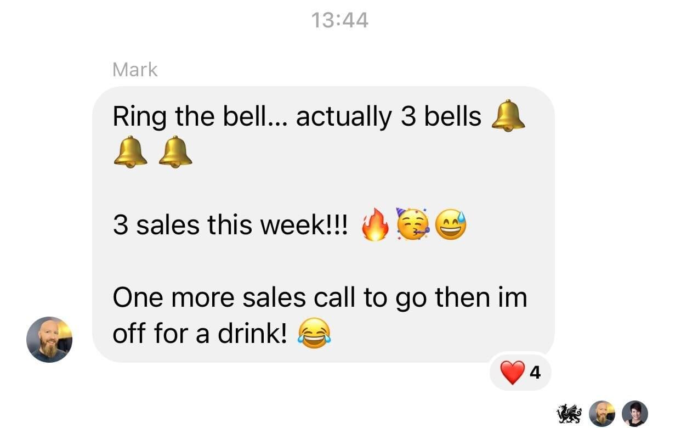
Task: Click the leftmost bell on the second line
Action: click(130, 153)
